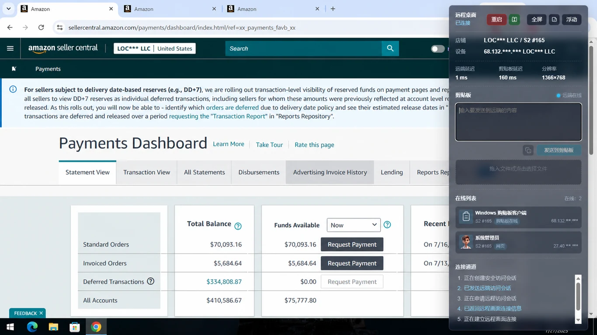The height and width of the screenshot is (335, 597).
Task: Click the browser forward arrow
Action: [25, 27]
